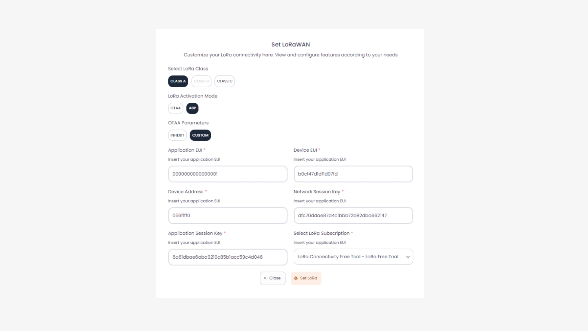Choose ABP activation mode
The width and height of the screenshot is (588, 331).
pyautogui.click(x=192, y=108)
